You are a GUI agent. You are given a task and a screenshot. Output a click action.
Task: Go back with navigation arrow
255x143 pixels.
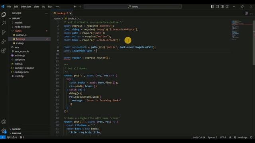pos(75,6)
